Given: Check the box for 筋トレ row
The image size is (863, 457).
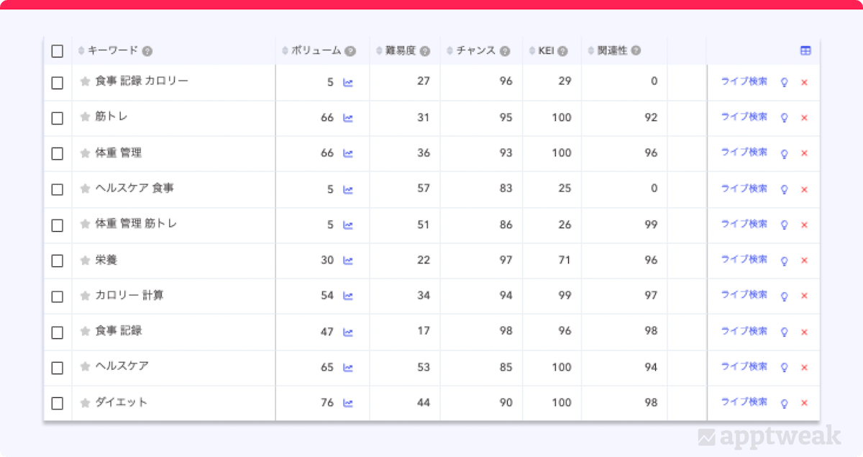Looking at the screenshot, I should (58, 118).
